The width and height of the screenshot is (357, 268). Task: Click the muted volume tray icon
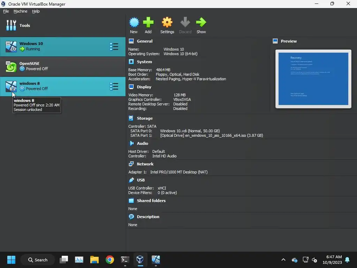314,260
